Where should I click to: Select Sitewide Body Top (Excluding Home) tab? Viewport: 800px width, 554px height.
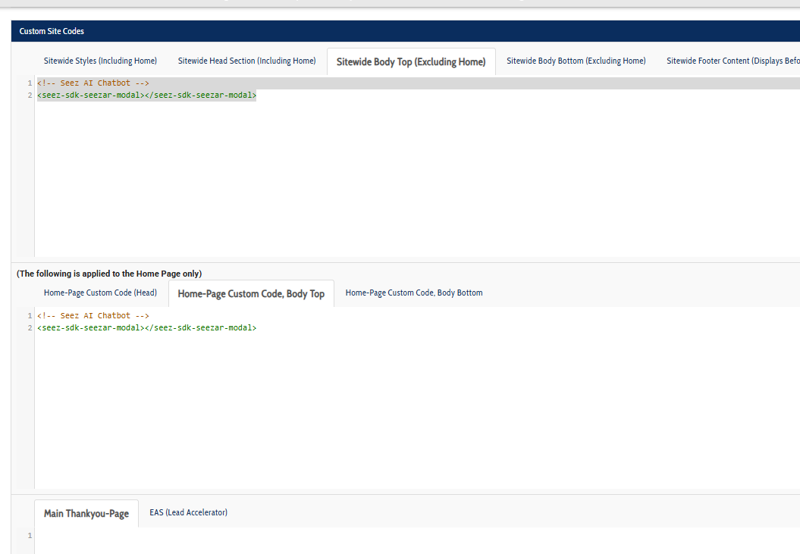pos(411,61)
